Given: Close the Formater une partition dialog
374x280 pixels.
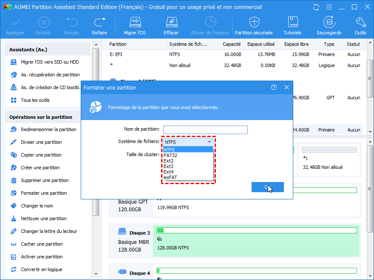Looking at the screenshot, I should tap(286, 87).
